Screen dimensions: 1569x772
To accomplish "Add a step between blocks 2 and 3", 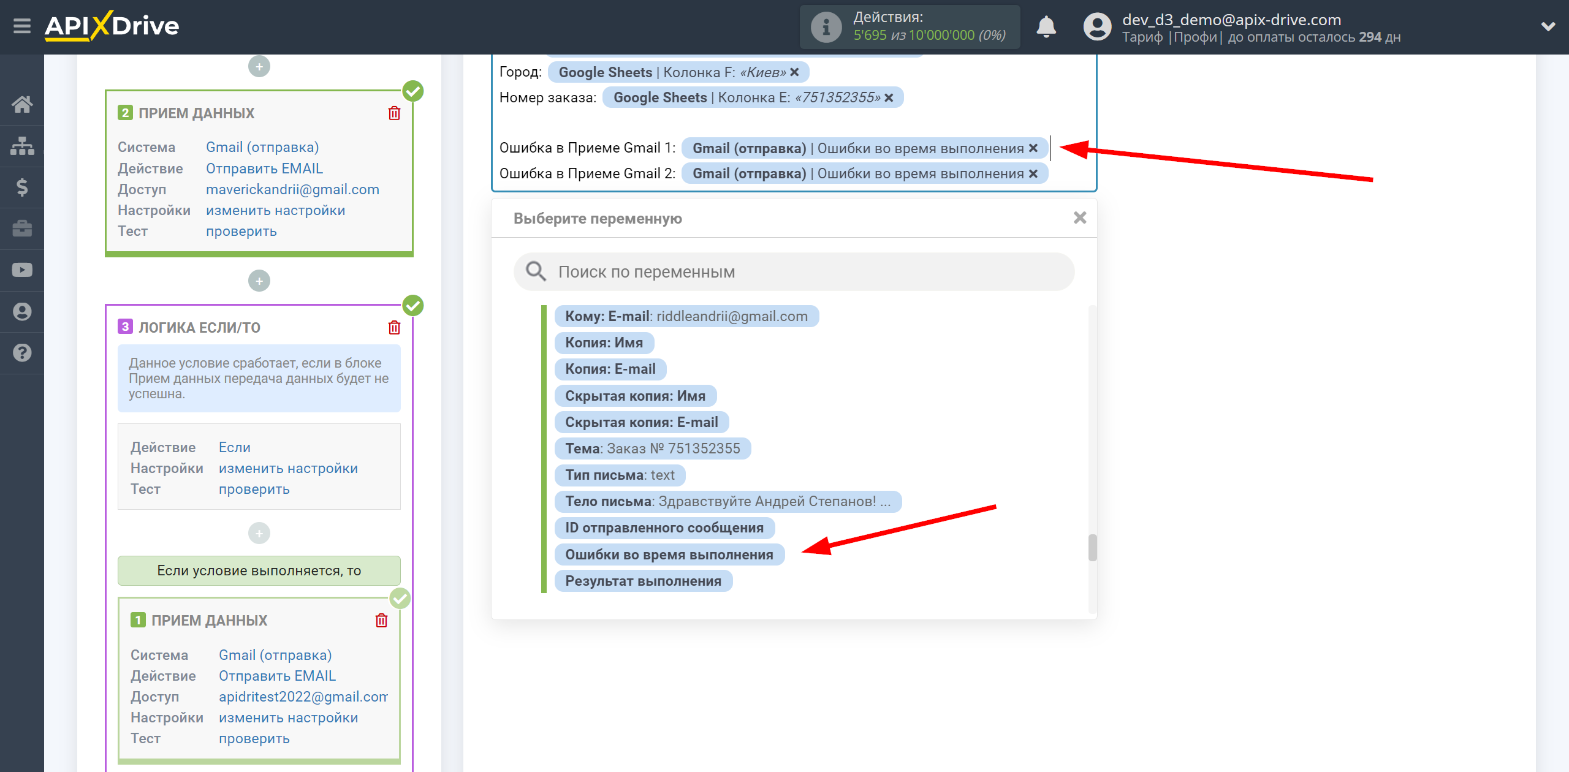I will click(x=259, y=281).
